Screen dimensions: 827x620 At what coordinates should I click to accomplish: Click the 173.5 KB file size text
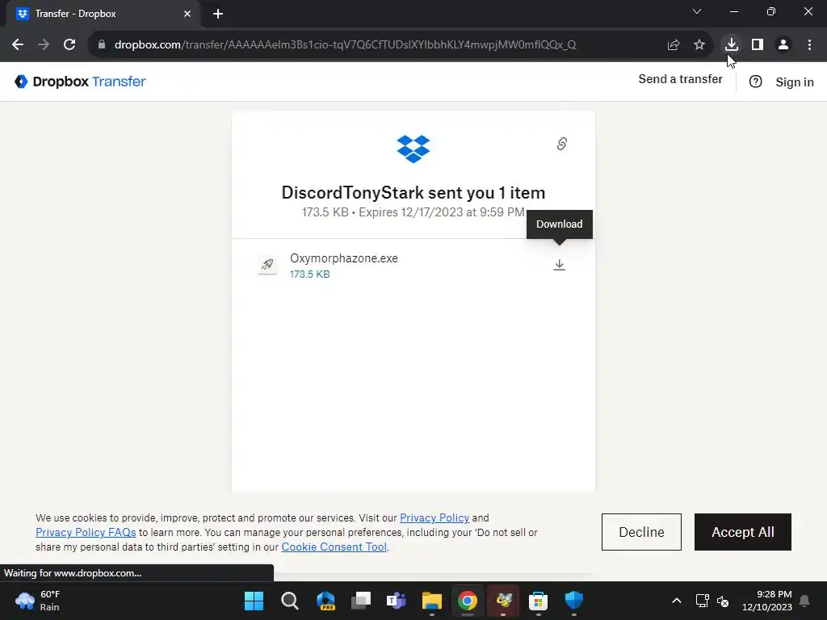[309, 274]
